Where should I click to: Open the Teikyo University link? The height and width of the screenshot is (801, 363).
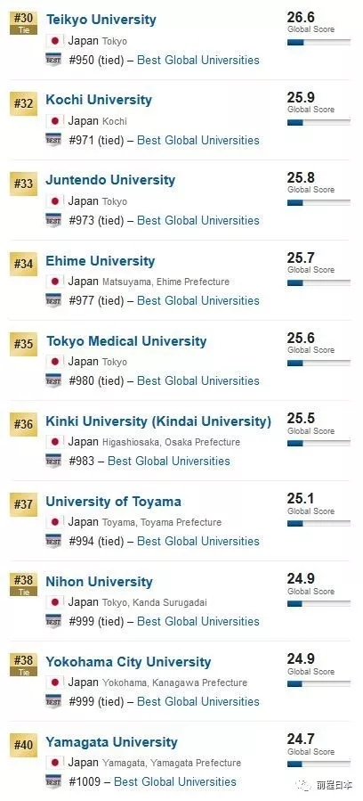(x=101, y=20)
